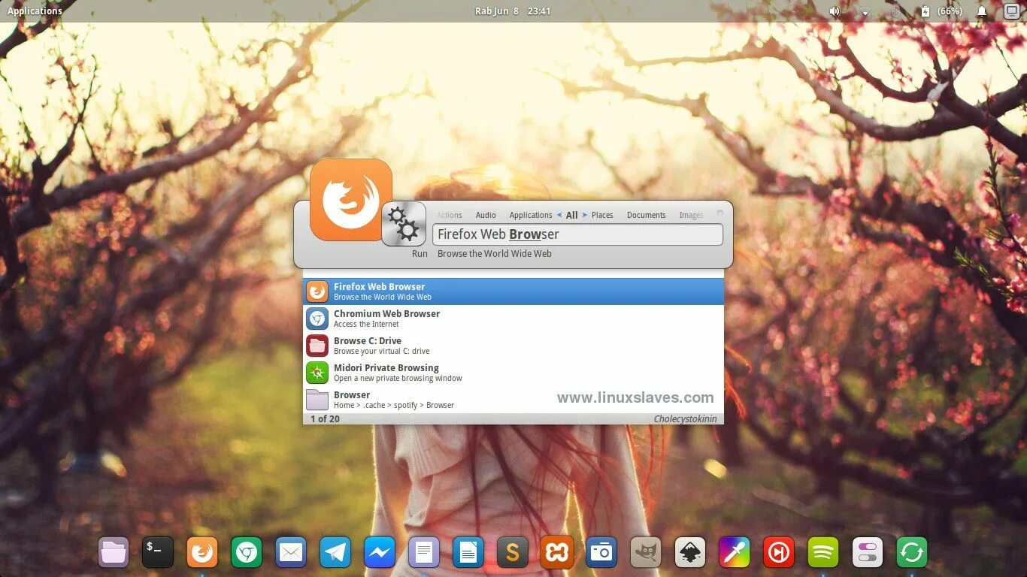Open the session monitor indicator

1012,11
